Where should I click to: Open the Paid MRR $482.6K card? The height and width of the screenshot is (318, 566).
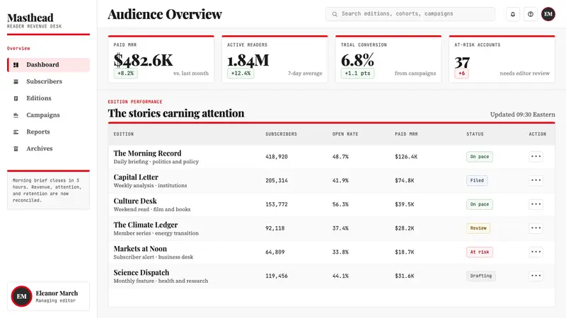pos(161,59)
